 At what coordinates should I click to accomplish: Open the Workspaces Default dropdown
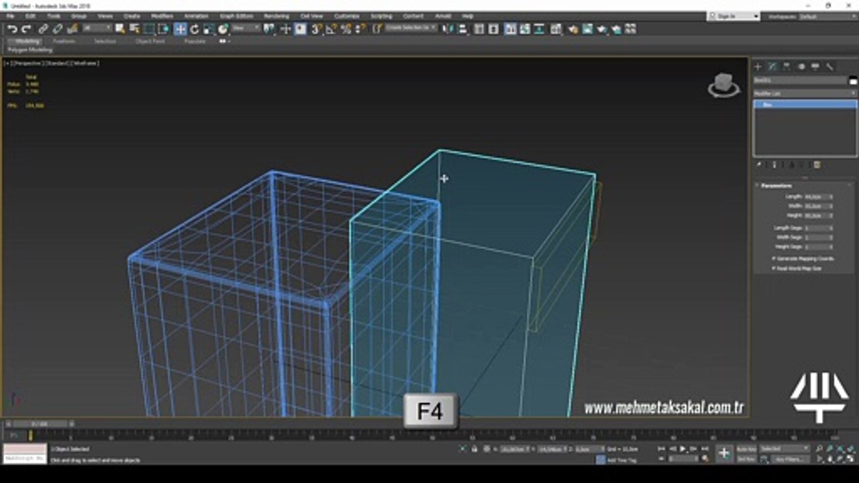(828, 16)
